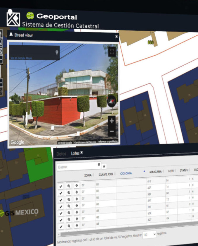Screen dimensions: 198x246
Task: Click locate icon in manzana 609 row
Action: (x=77, y=219)
